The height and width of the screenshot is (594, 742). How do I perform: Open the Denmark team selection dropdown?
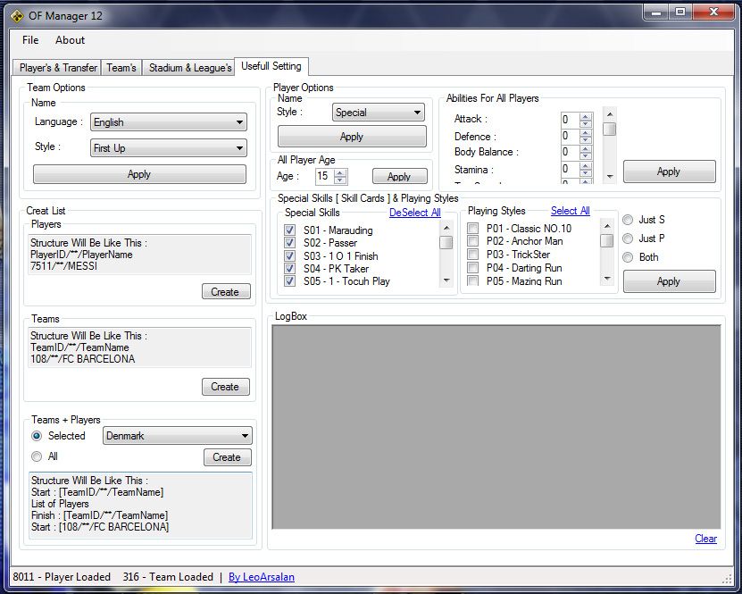click(x=178, y=436)
